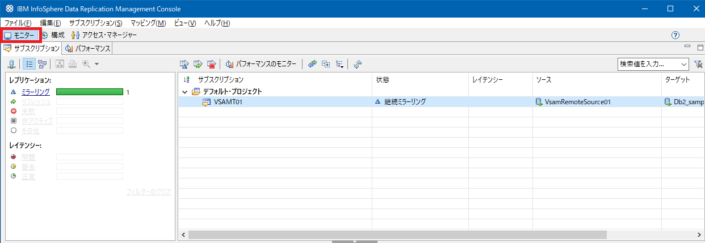Click the 継続ミラーリング status cell
The height and width of the screenshot is (243, 705).
(x=405, y=102)
